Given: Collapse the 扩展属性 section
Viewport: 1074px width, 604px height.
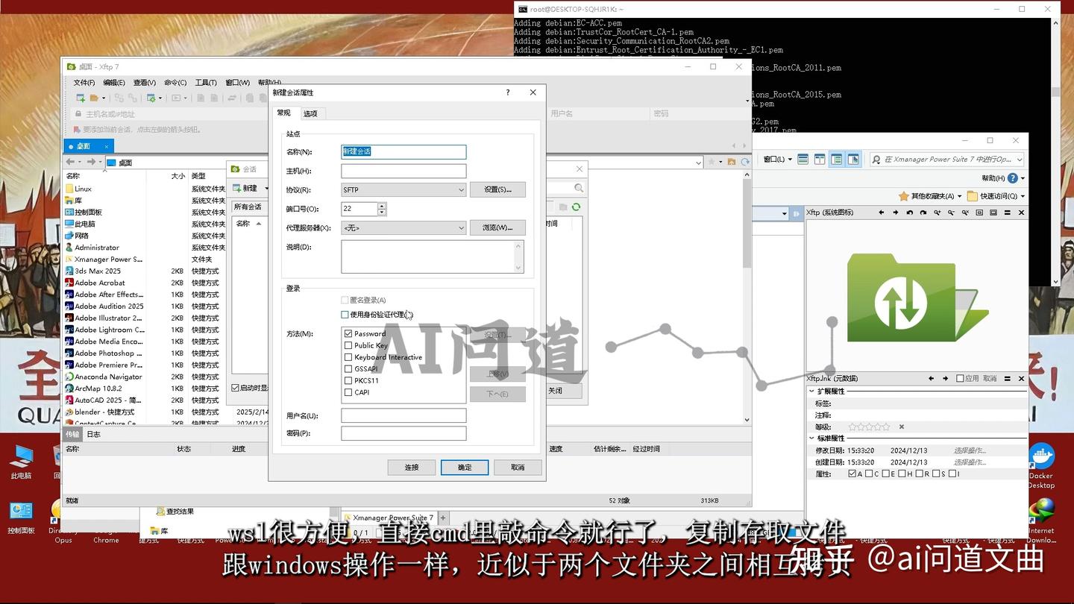Looking at the screenshot, I should click(x=811, y=391).
